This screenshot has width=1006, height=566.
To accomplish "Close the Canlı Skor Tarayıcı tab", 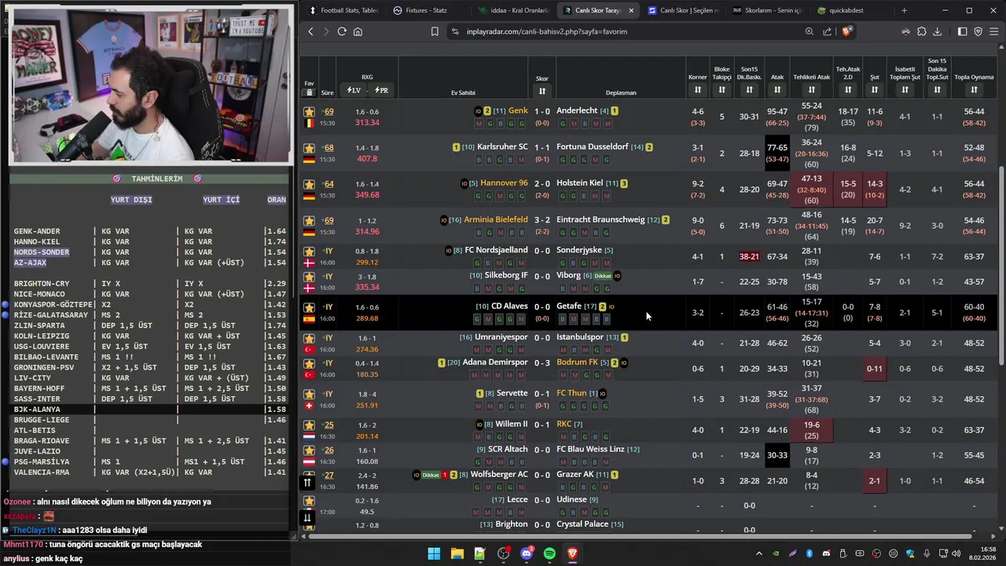I will [x=630, y=10].
